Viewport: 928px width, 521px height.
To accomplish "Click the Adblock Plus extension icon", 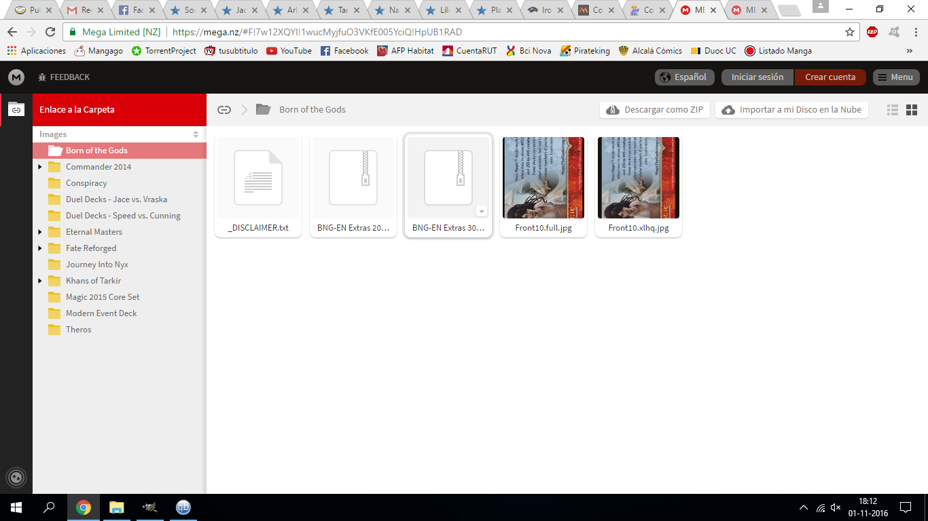I will (872, 32).
